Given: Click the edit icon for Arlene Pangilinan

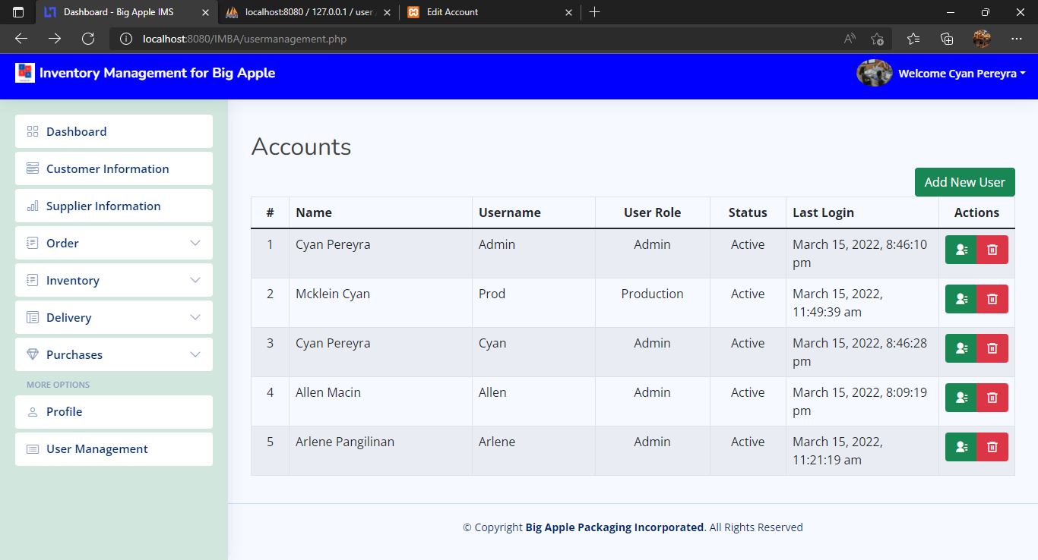Looking at the screenshot, I should click(x=960, y=447).
